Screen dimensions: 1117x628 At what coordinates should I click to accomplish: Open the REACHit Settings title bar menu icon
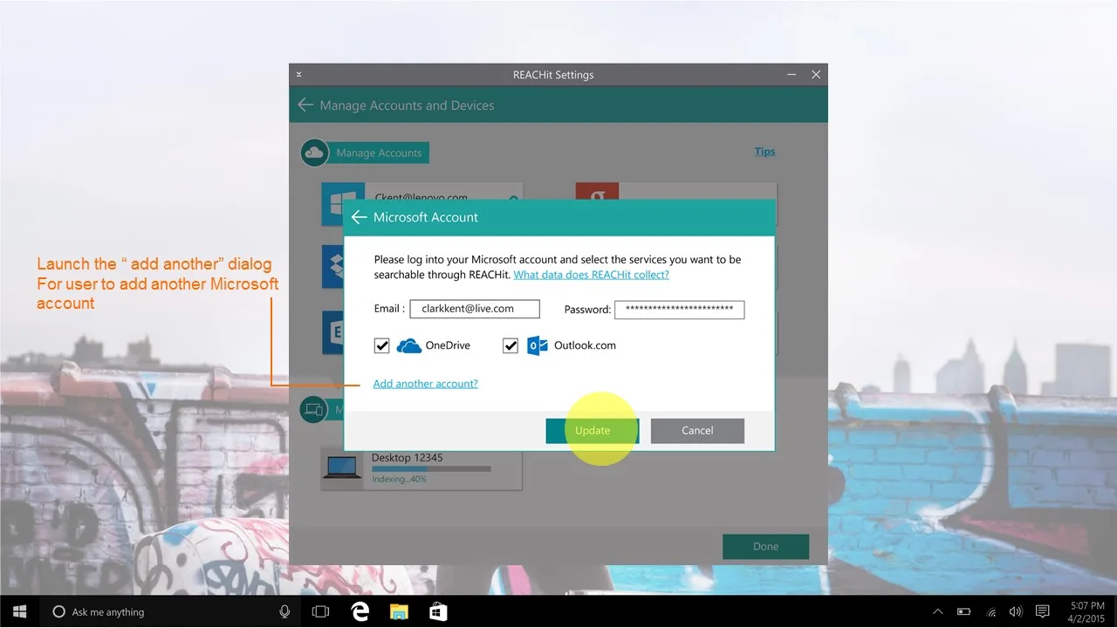[x=298, y=75]
